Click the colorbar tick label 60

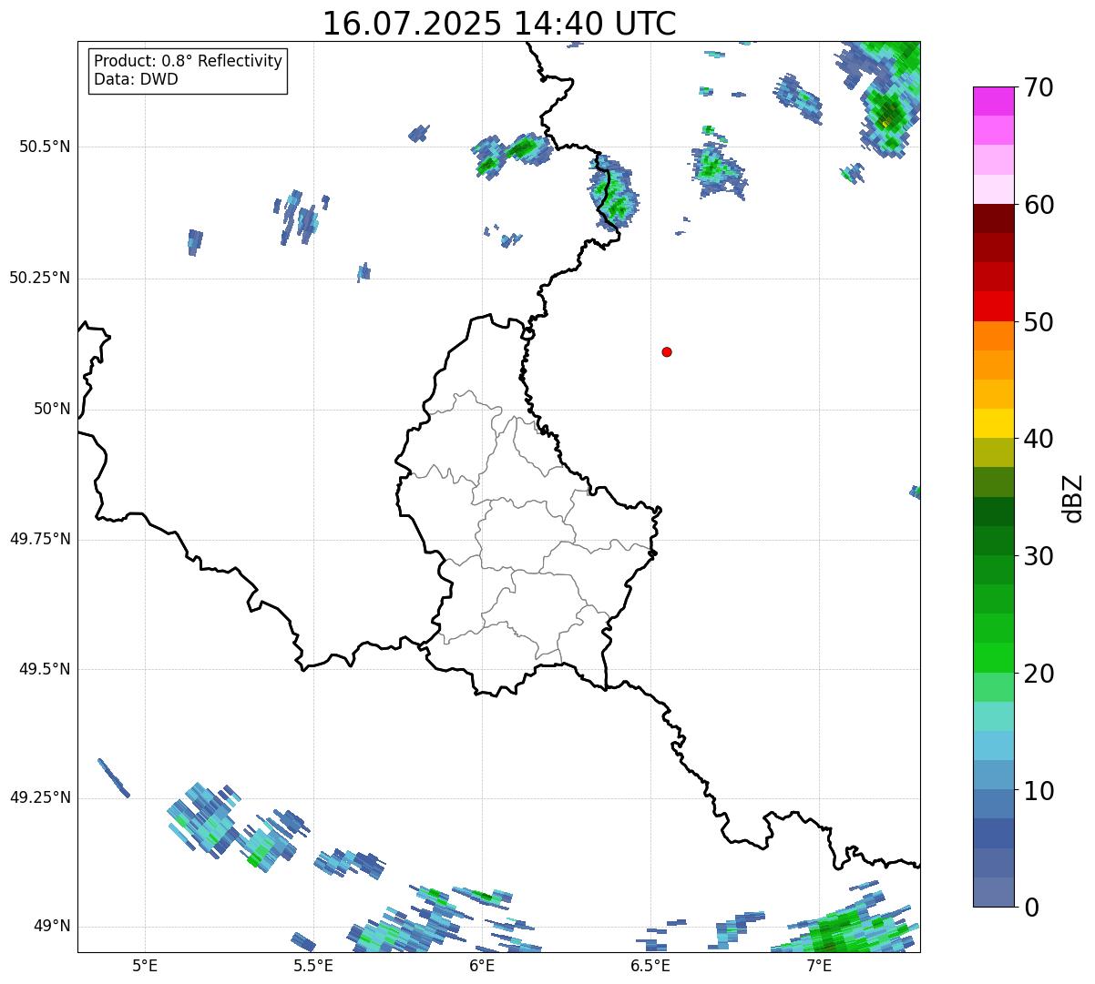(x=1039, y=205)
